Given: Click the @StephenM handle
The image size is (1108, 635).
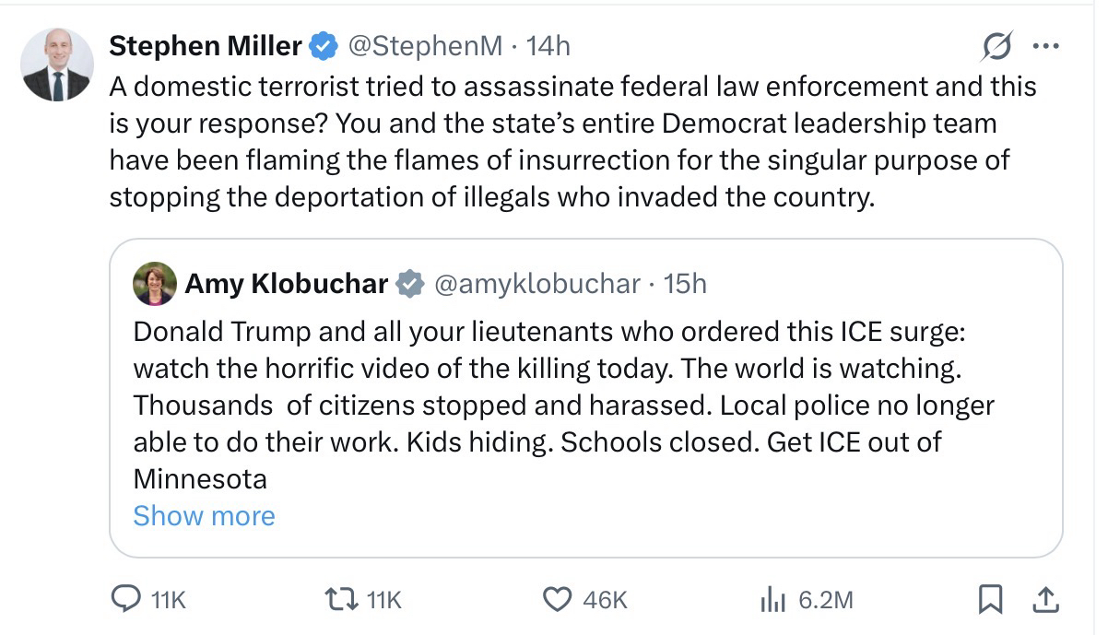Looking at the screenshot, I should point(423,45).
